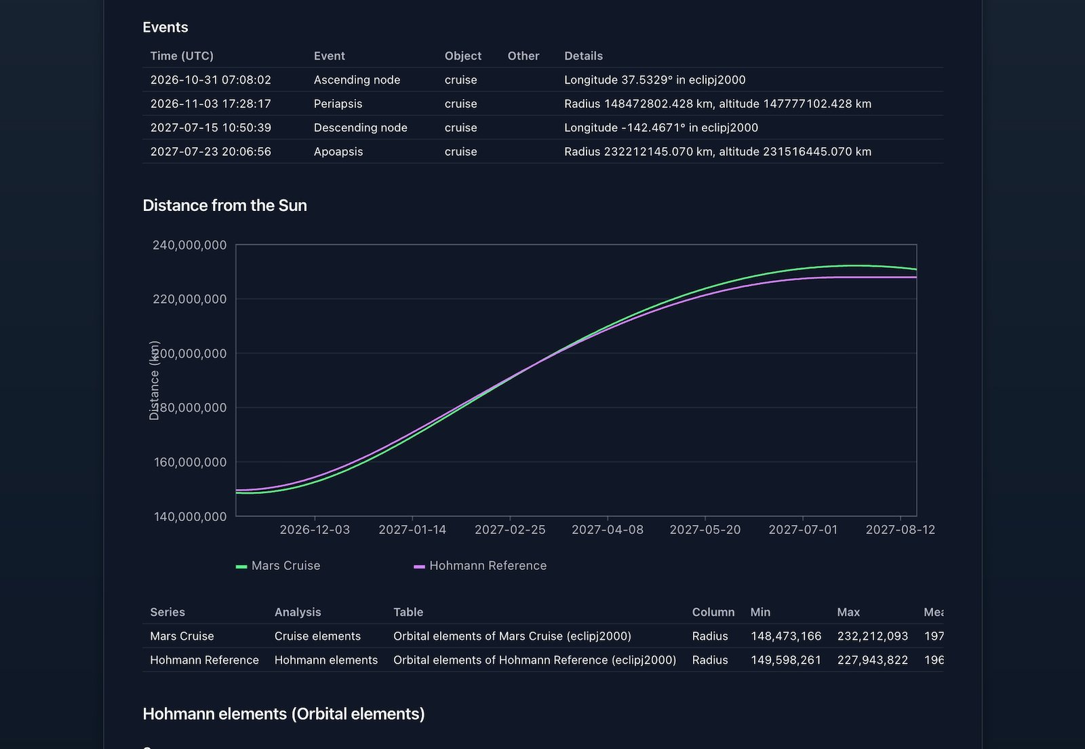Viewport: 1085px width, 749px height.
Task: Click the Longitude 37.5329° details cell
Action: (655, 80)
